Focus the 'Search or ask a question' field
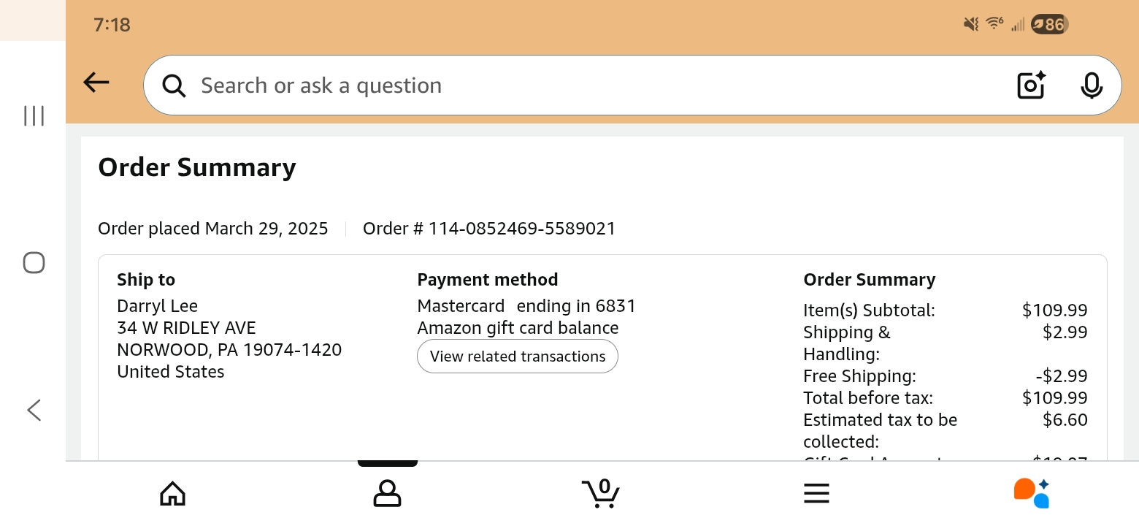 tap(584, 85)
